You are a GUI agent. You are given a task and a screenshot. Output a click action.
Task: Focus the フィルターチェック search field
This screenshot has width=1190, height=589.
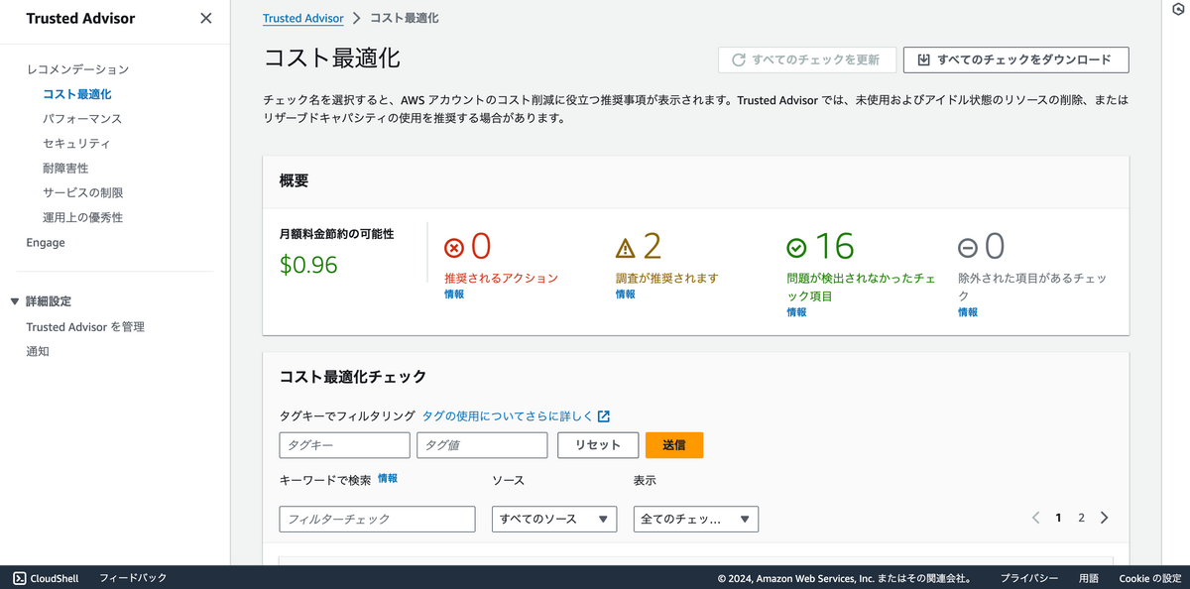click(378, 519)
